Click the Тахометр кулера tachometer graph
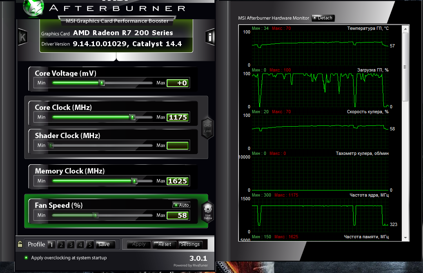This screenshot has height=273, width=423. [x=320, y=174]
